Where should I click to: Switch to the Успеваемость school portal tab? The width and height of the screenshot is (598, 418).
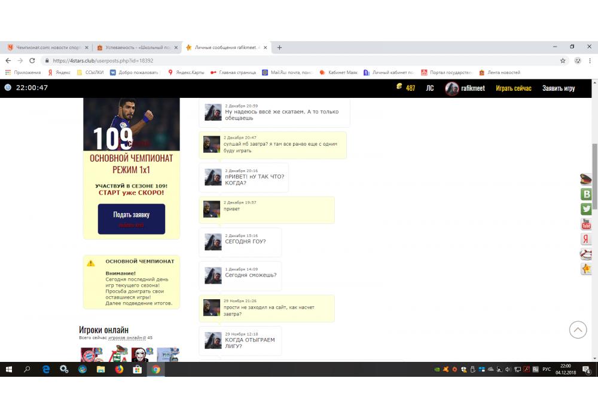click(136, 48)
